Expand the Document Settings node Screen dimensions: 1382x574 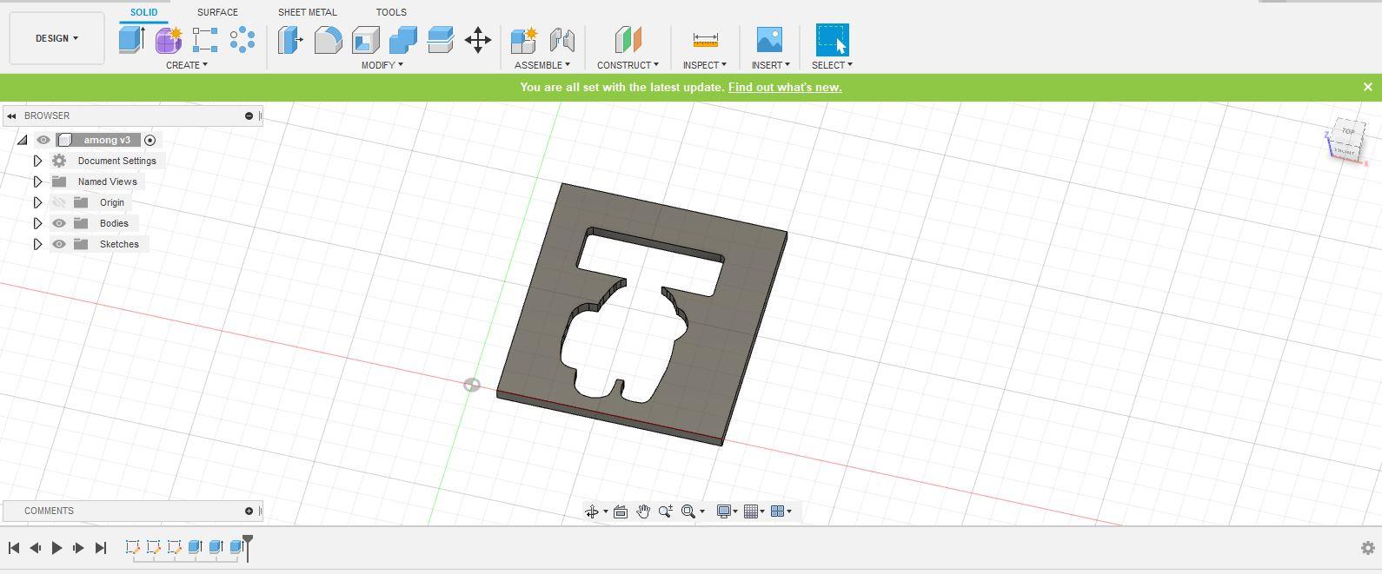coord(37,161)
